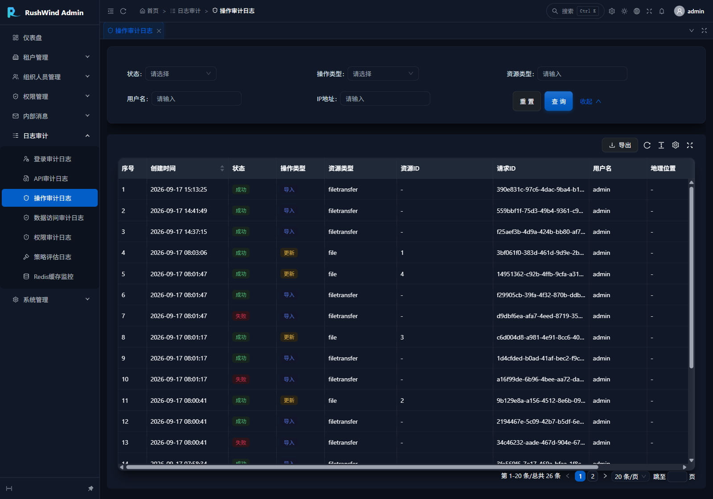Refresh the table data icon
Image resolution: width=713 pixels, height=499 pixels.
click(647, 145)
